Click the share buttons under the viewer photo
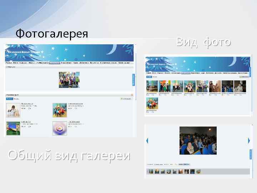Viewport: 257px width, 193px height. (x=184, y=164)
